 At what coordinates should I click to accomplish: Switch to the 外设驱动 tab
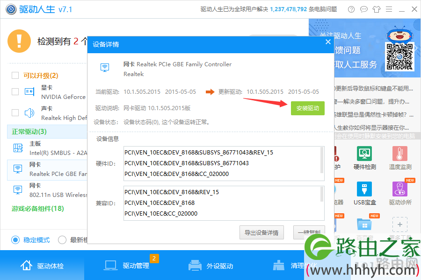coord(210,266)
